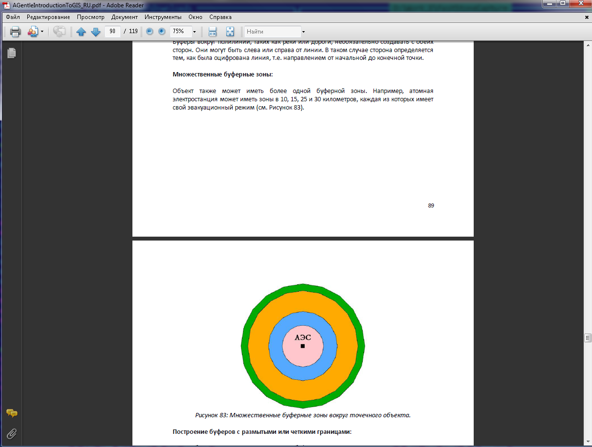Open the Инструменты menu
This screenshot has width=592, height=447.
coord(163,17)
